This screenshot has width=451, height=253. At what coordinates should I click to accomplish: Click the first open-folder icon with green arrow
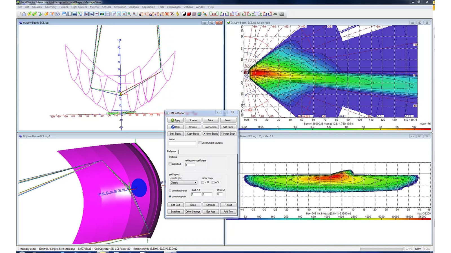pos(29,14)
